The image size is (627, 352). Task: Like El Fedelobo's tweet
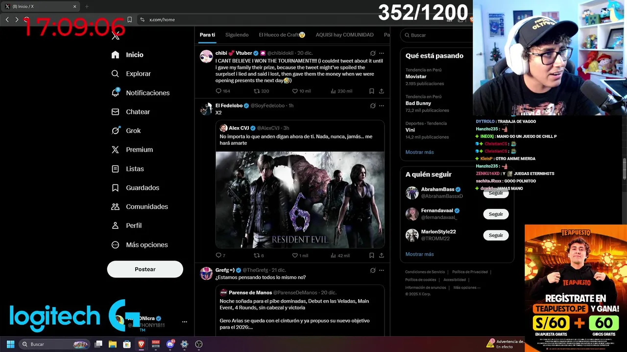(300, 255)
